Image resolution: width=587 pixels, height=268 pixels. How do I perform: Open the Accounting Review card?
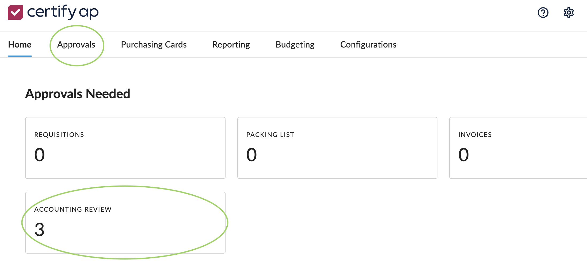(x=125, y=223)
